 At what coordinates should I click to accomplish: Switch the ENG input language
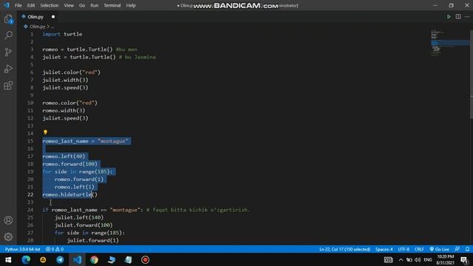coord(428,259)
